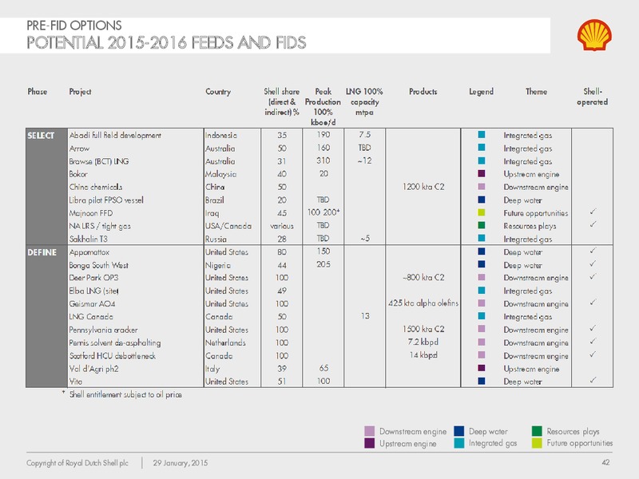Select the legend square in the Abadi row

(x=482, y=134)
